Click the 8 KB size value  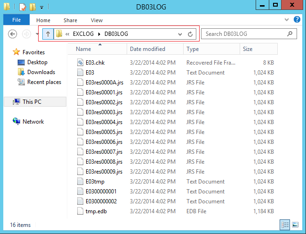pos(268,63)
